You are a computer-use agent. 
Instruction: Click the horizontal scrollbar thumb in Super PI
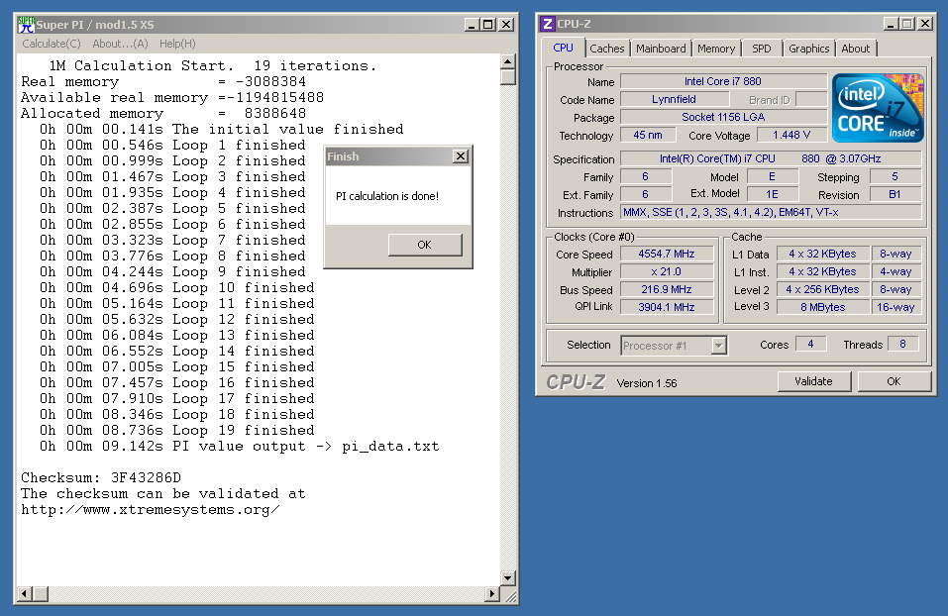pos(41,594)
